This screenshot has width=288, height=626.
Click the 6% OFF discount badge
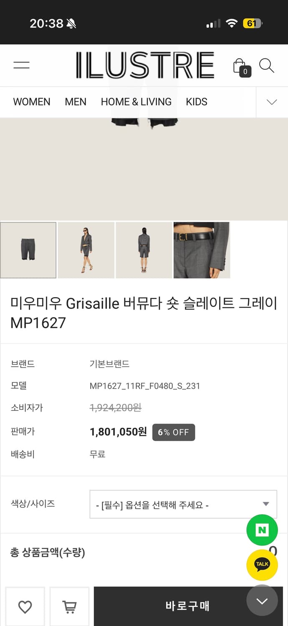[174, 432]
